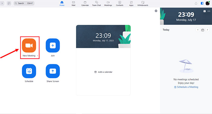Click the forward navigation arrow at top left

point(2,3)
